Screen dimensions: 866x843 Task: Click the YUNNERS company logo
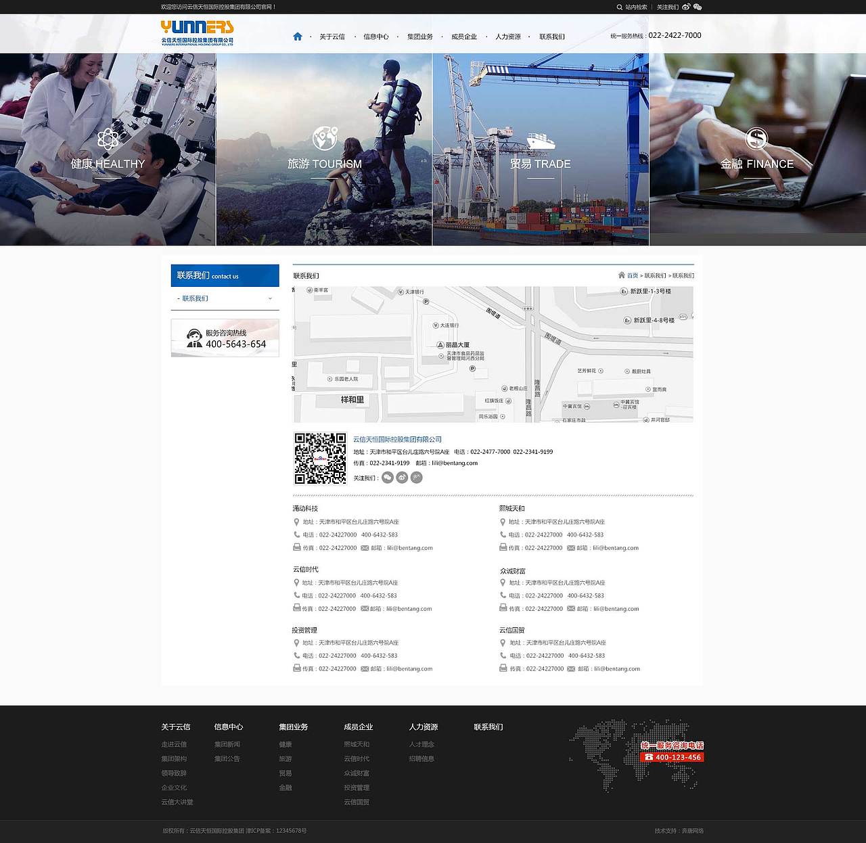click(x=197, y=32)
